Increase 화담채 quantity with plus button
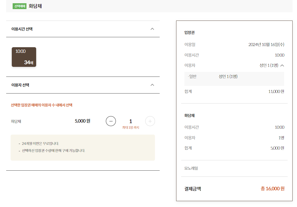 150,121
